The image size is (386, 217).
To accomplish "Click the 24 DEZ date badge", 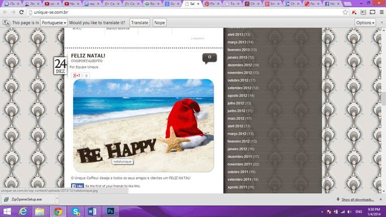I will (60, 66).
